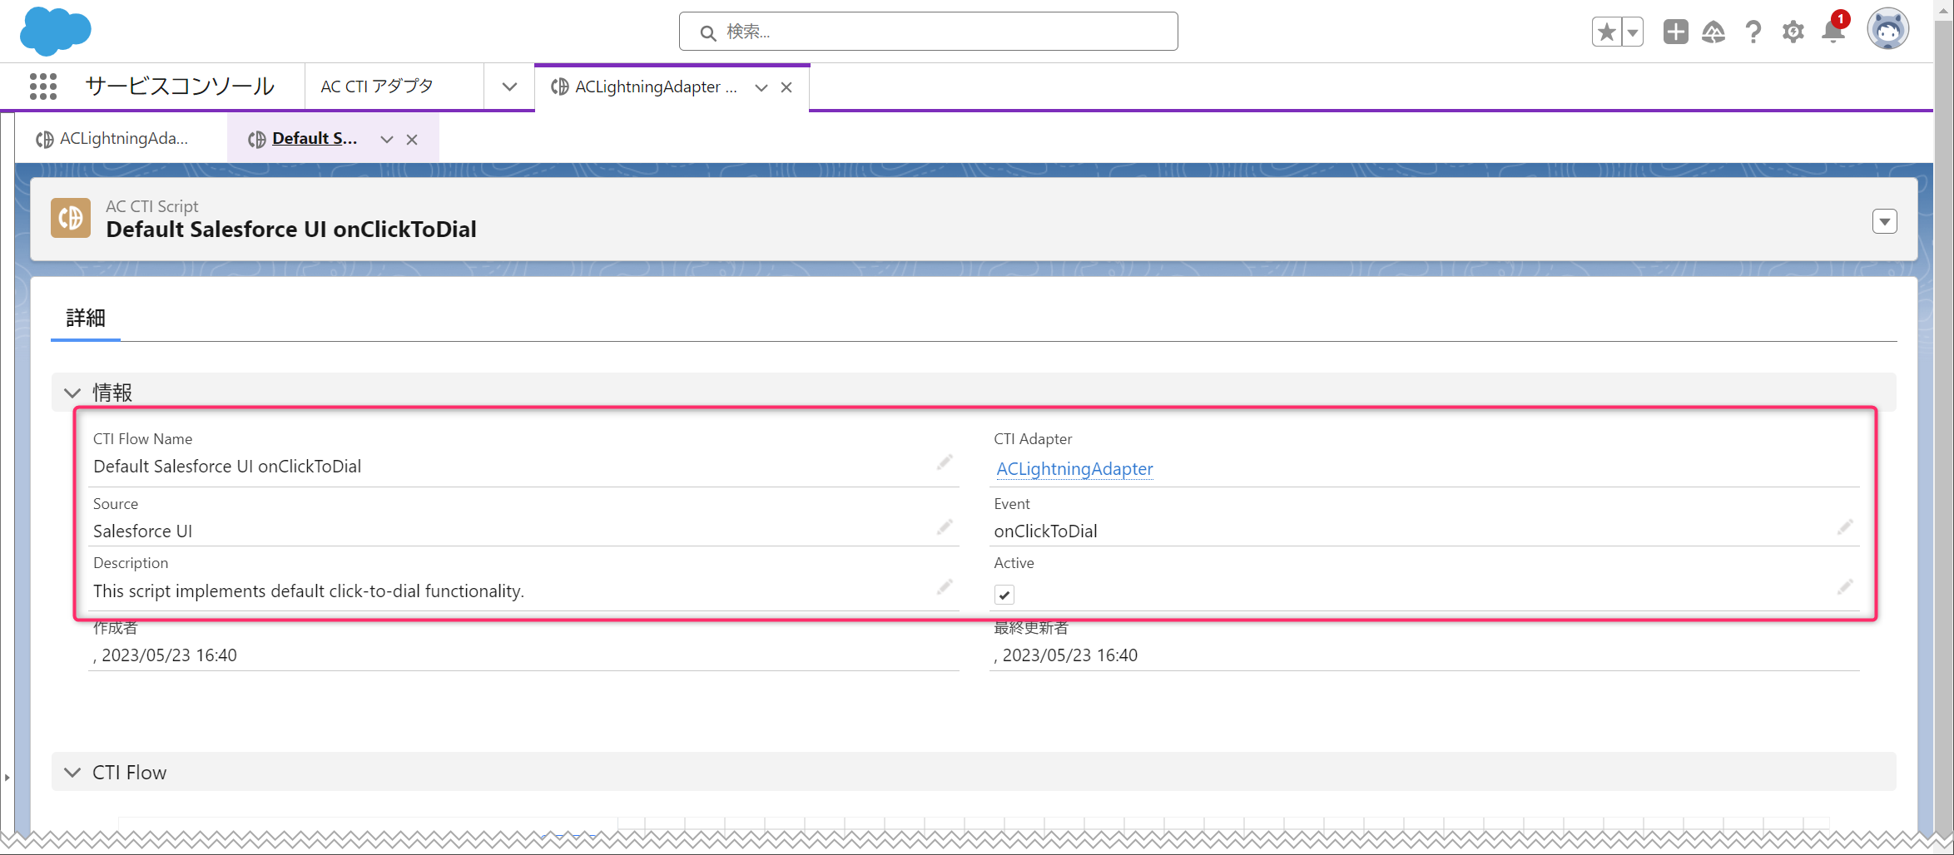Click the record title Default Salesforce UI onClickToDial
The width and height of the screenshot is (1954, 855).
click(291, 230)
